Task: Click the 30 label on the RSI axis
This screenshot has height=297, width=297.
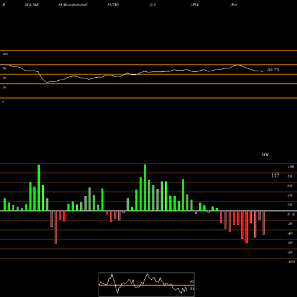Action: 4,87
